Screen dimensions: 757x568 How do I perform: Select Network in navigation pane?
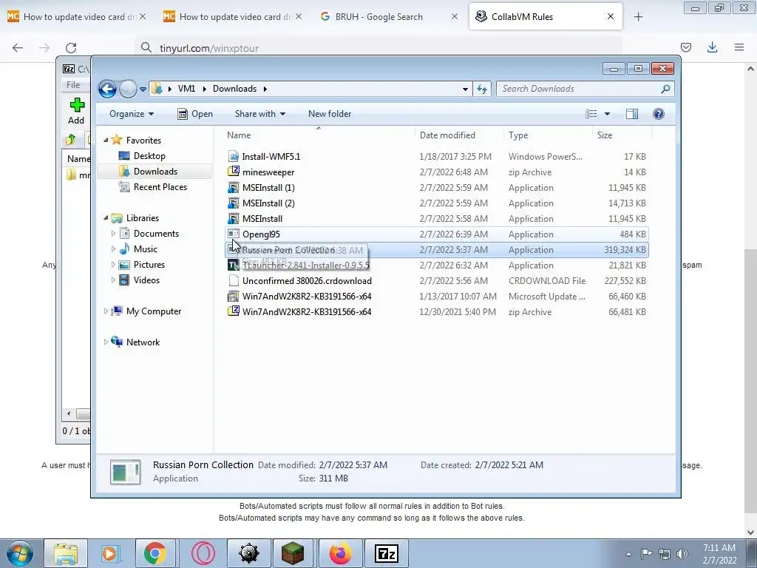coord(143,342)
